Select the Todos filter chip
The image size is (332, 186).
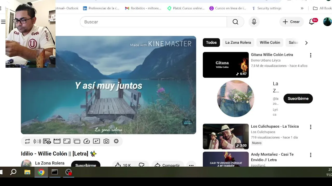coord(211,43)
